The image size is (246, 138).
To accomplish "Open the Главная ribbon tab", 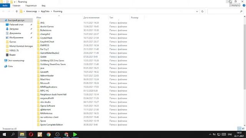I will 16,5.
